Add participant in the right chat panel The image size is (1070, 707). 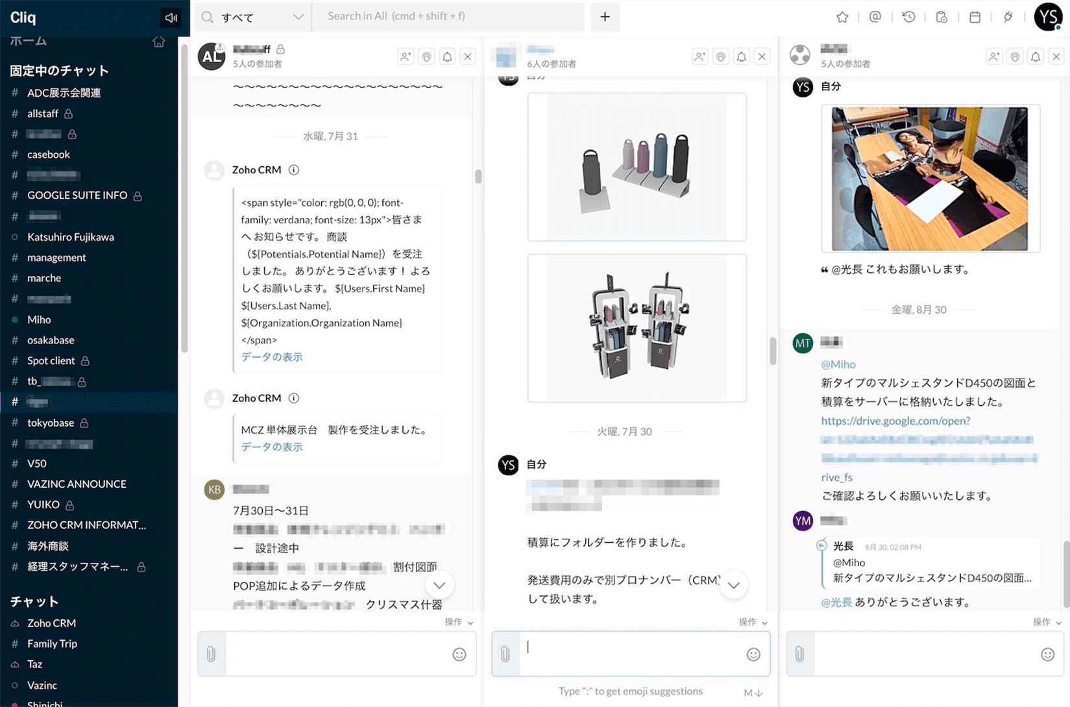(x=994, y=56)
